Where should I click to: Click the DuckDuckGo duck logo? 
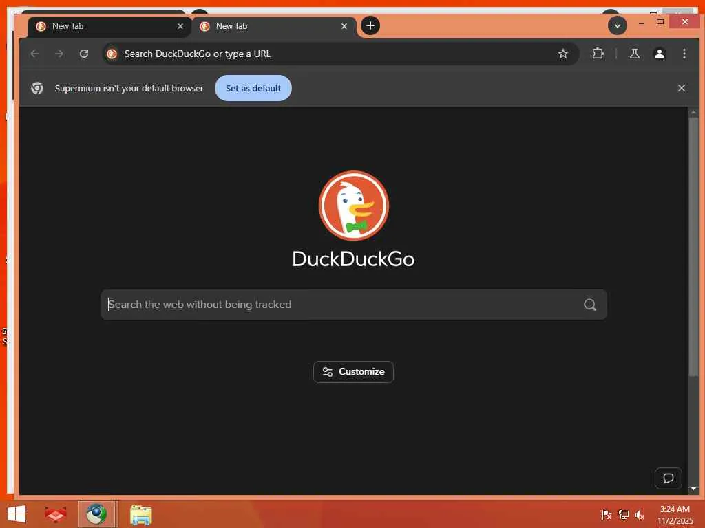(353, 206)
